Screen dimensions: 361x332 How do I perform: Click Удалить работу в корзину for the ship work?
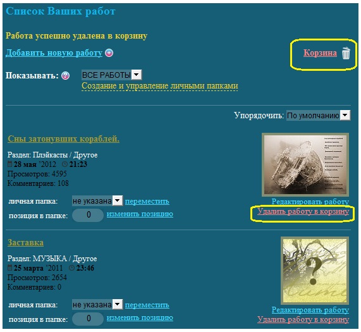coord(303,211)
